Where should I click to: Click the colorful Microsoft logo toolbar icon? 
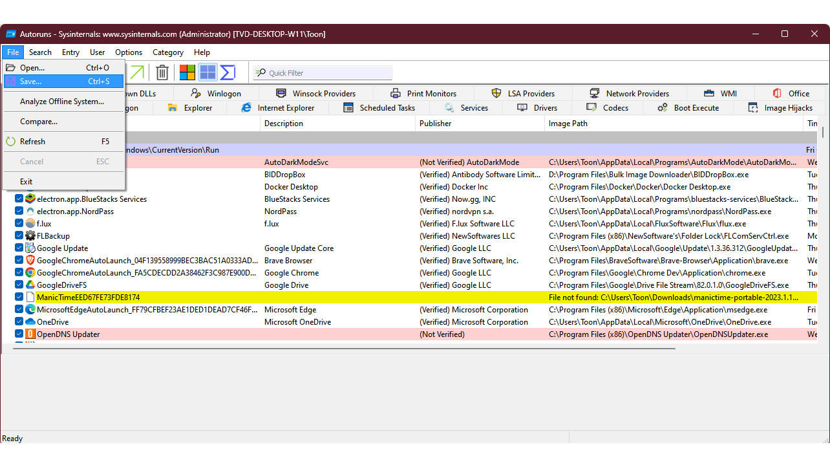pos(187,72)
